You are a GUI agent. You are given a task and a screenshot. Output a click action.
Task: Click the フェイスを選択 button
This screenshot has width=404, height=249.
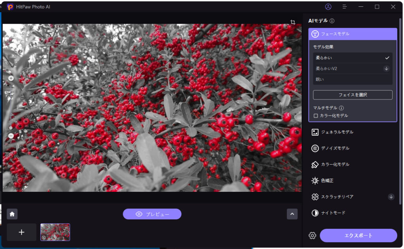click(x=352, y=95)
